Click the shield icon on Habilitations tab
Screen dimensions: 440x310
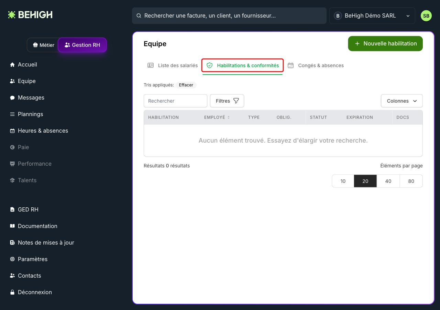click(x=209, y=65)
